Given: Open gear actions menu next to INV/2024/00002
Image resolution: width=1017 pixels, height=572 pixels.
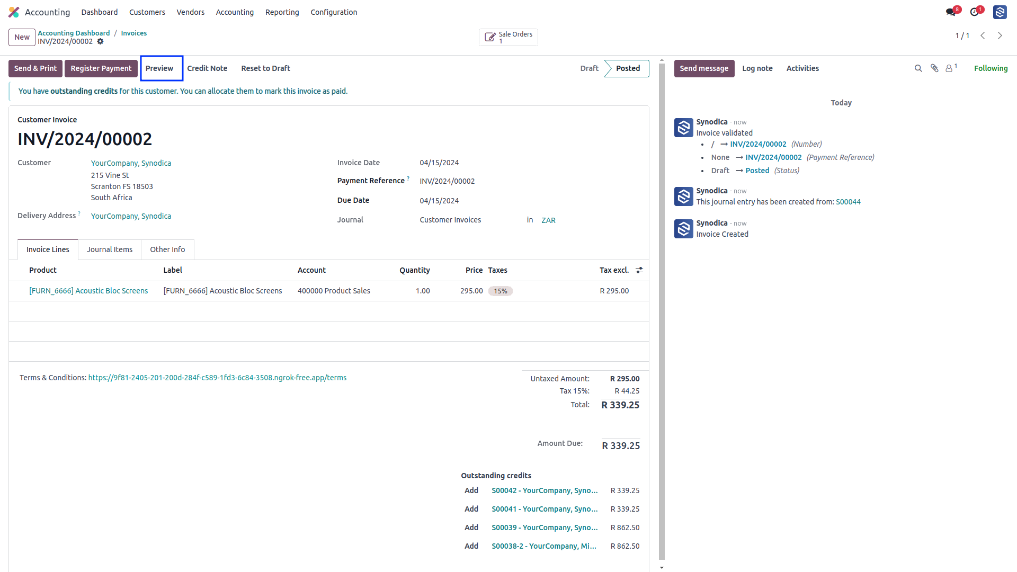Looking at the screenshot, I should click(100, 42).
